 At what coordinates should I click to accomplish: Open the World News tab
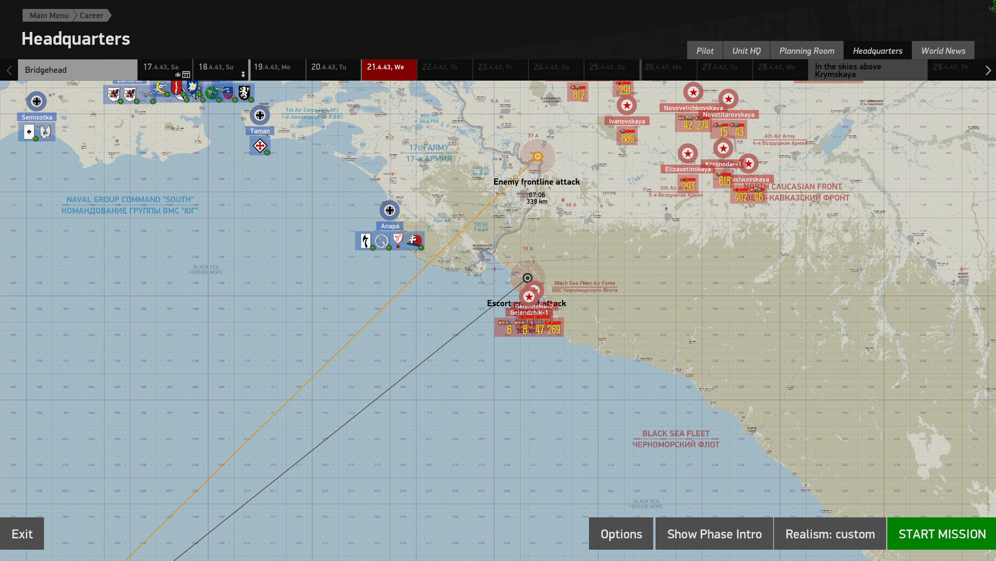tap(943, 51)
